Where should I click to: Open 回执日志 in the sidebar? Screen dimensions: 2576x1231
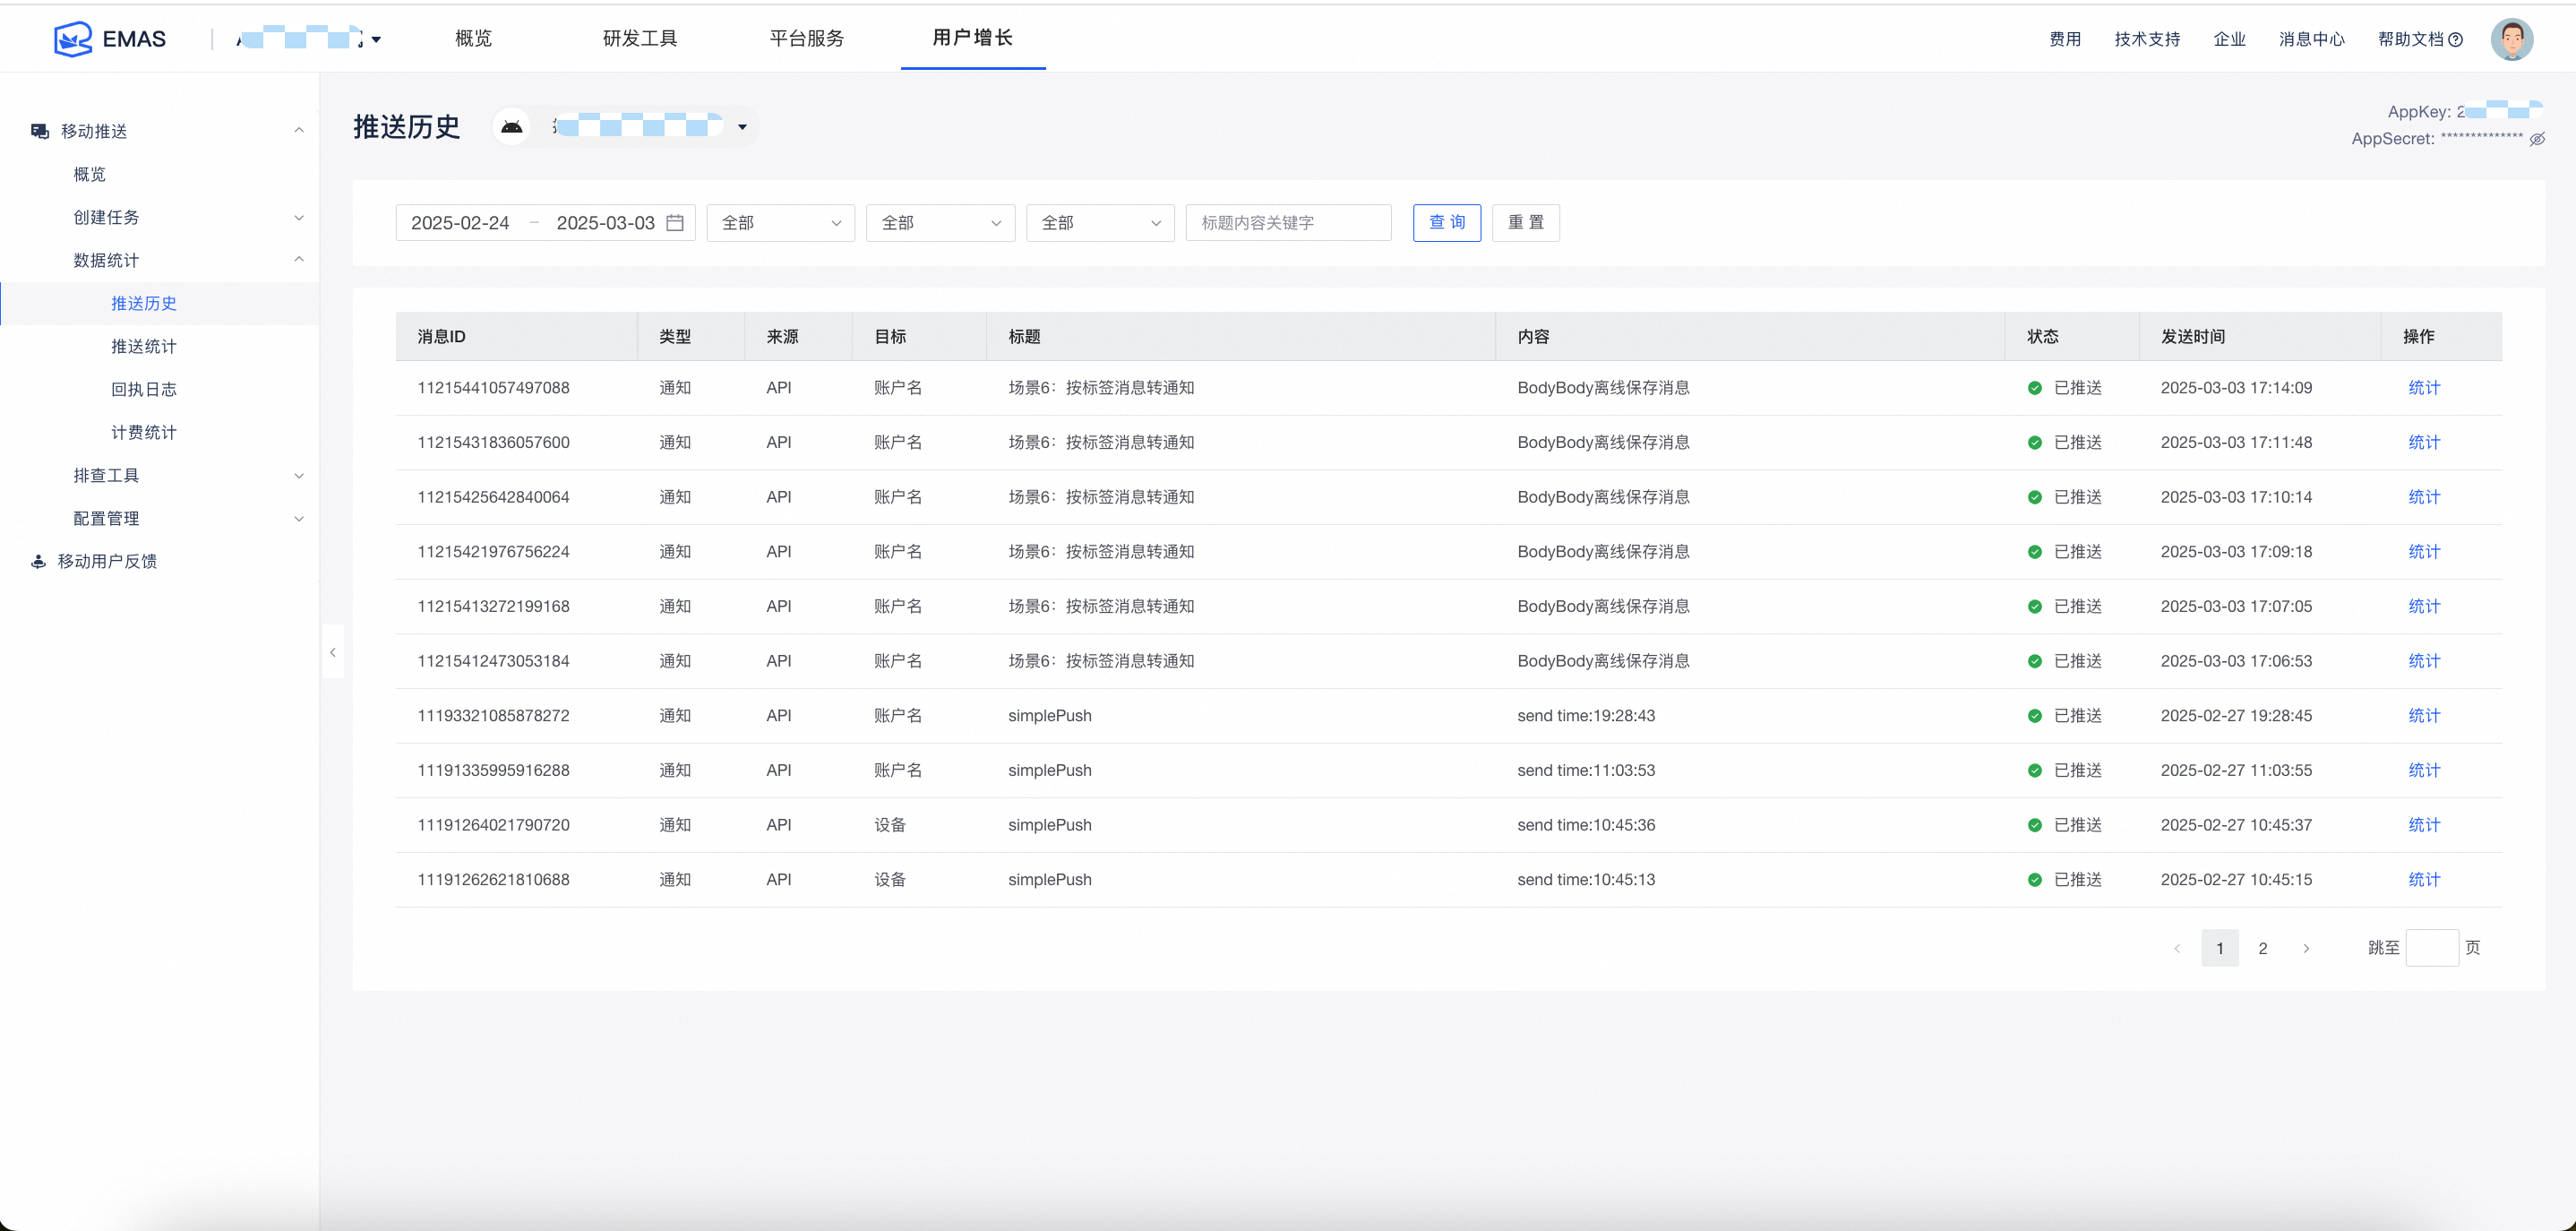pos(144,389)
